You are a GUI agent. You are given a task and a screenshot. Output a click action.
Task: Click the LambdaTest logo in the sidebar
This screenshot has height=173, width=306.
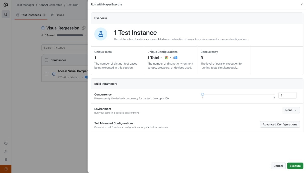coord(6,5)
